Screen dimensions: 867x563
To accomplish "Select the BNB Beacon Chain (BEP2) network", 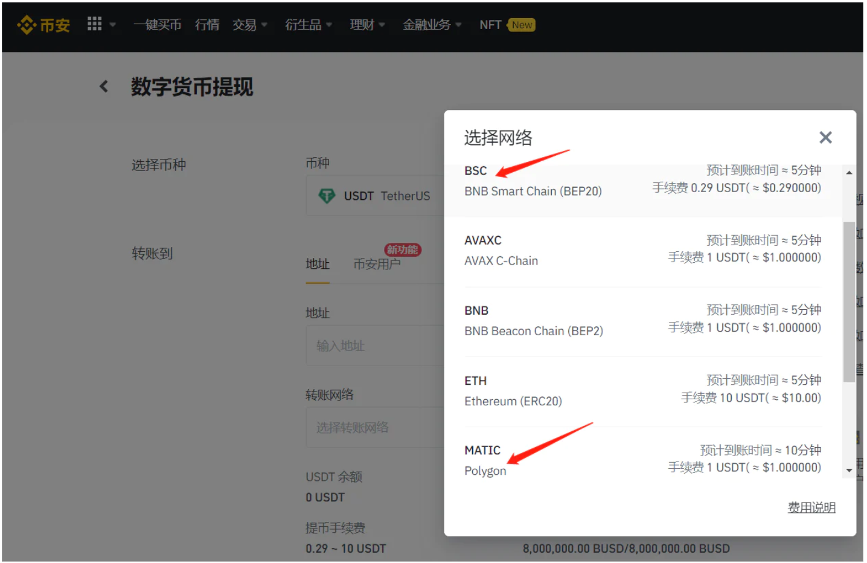I will pos(643,321).
